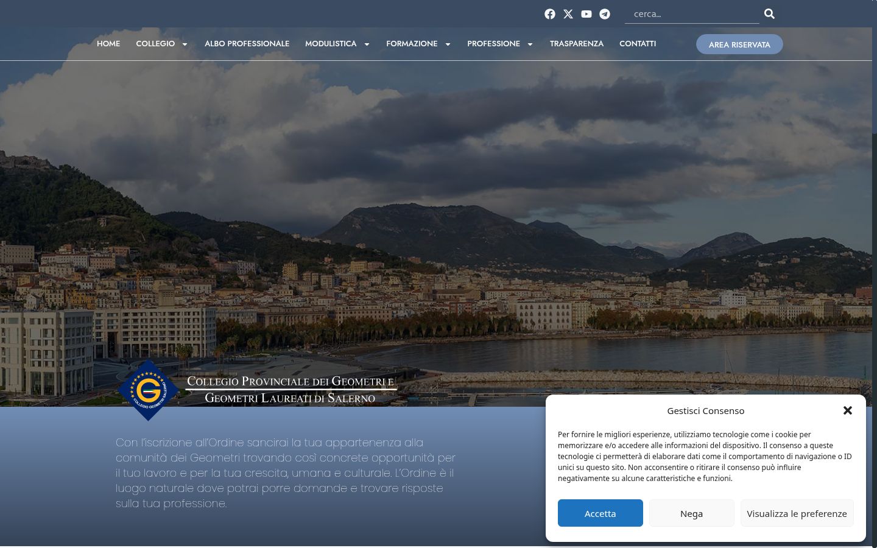Screen dimensions: 877x548
Task: Click the Collegio Geometri Salerno logo
Action: (x=148, y=390)
